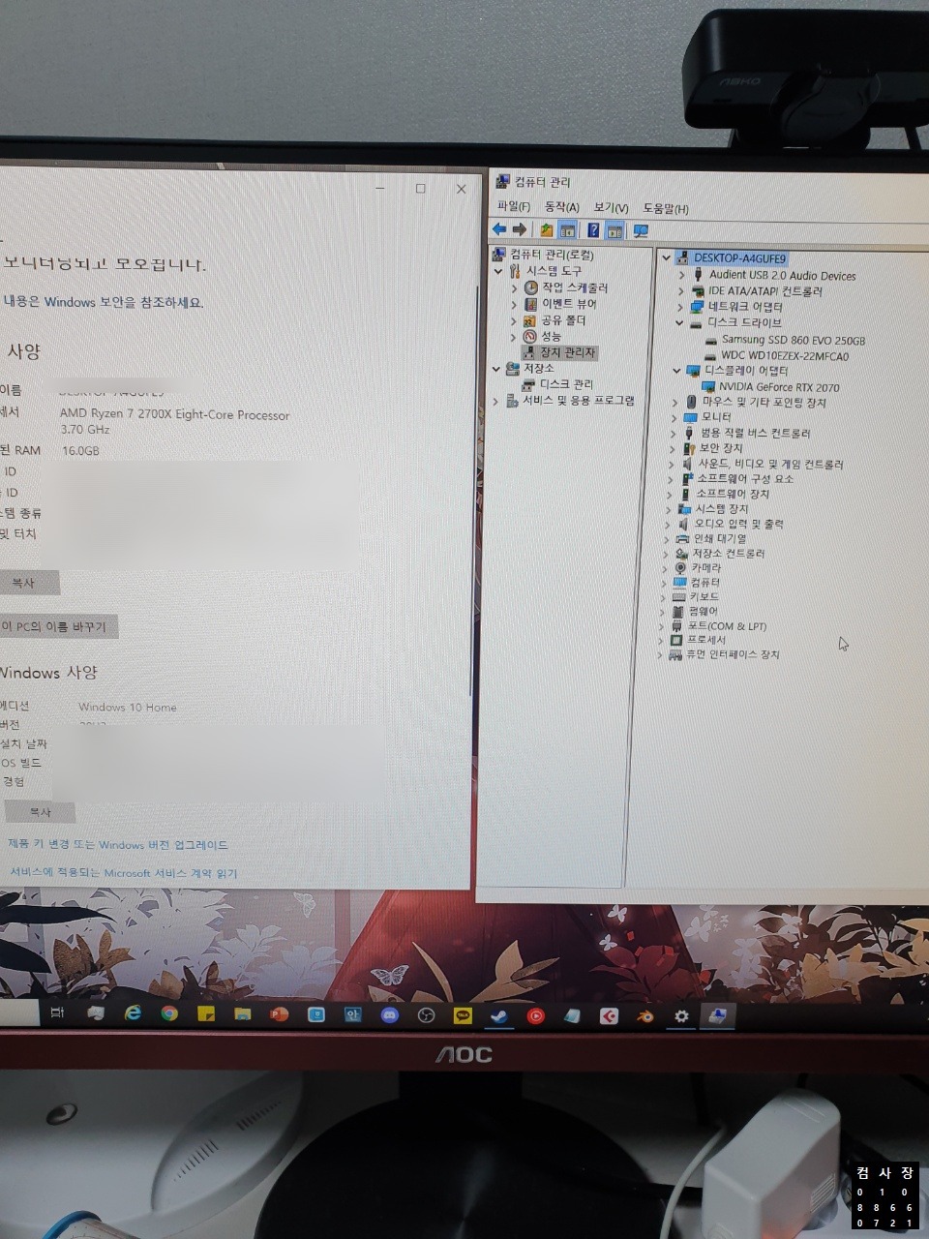Open the Settings gear on the taskbar

(682, 1016)
